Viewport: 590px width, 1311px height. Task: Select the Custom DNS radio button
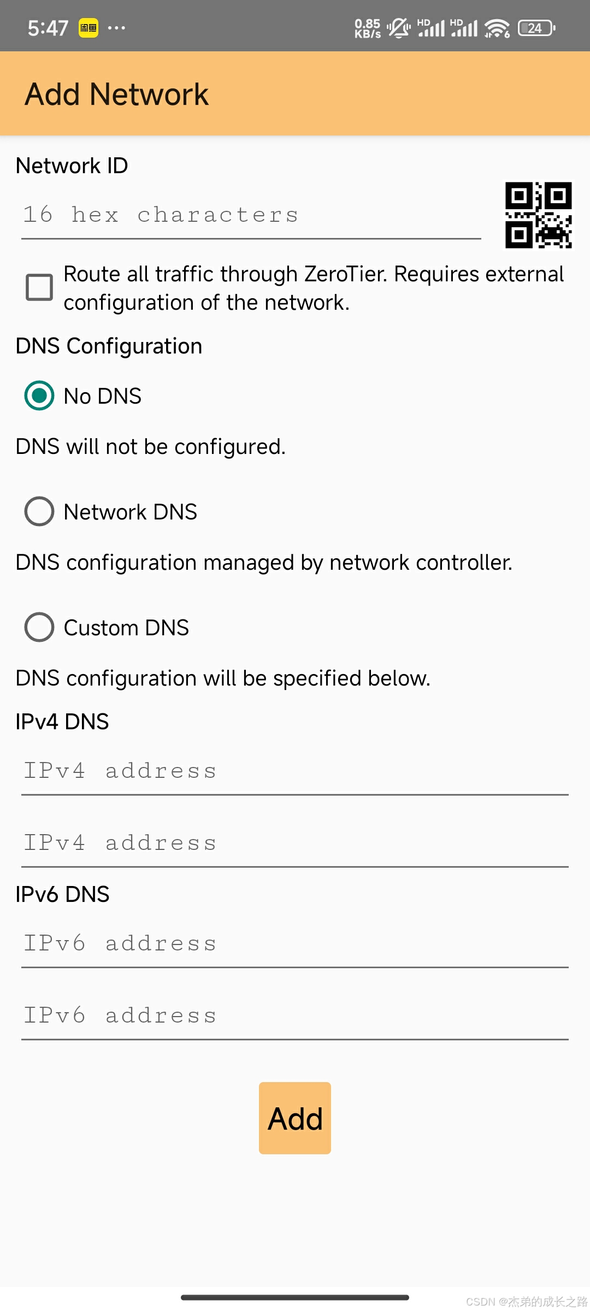click(39, 627)
